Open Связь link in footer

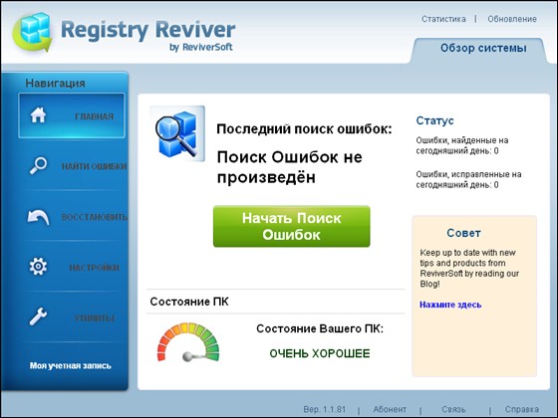click(453, 409)
